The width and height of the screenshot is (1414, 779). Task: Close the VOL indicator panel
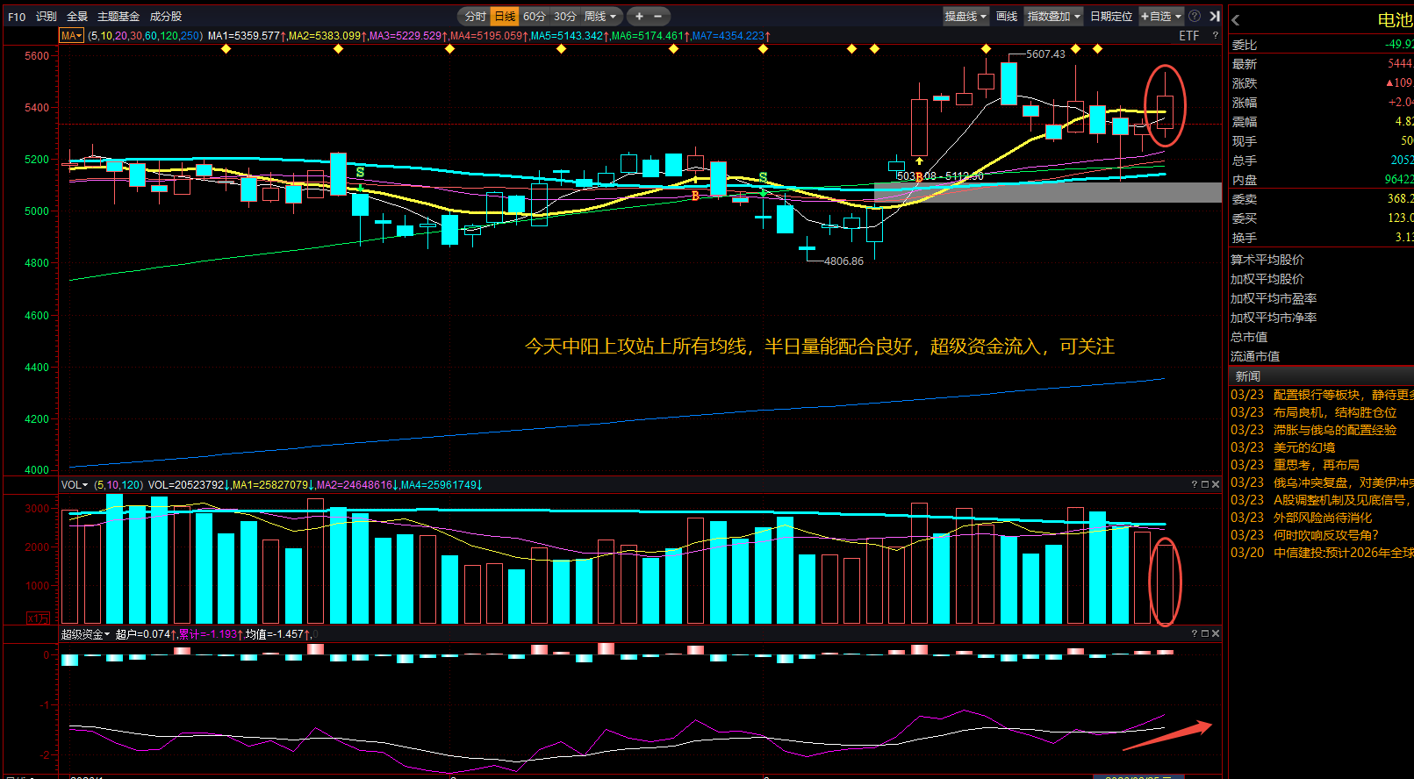1216,484
